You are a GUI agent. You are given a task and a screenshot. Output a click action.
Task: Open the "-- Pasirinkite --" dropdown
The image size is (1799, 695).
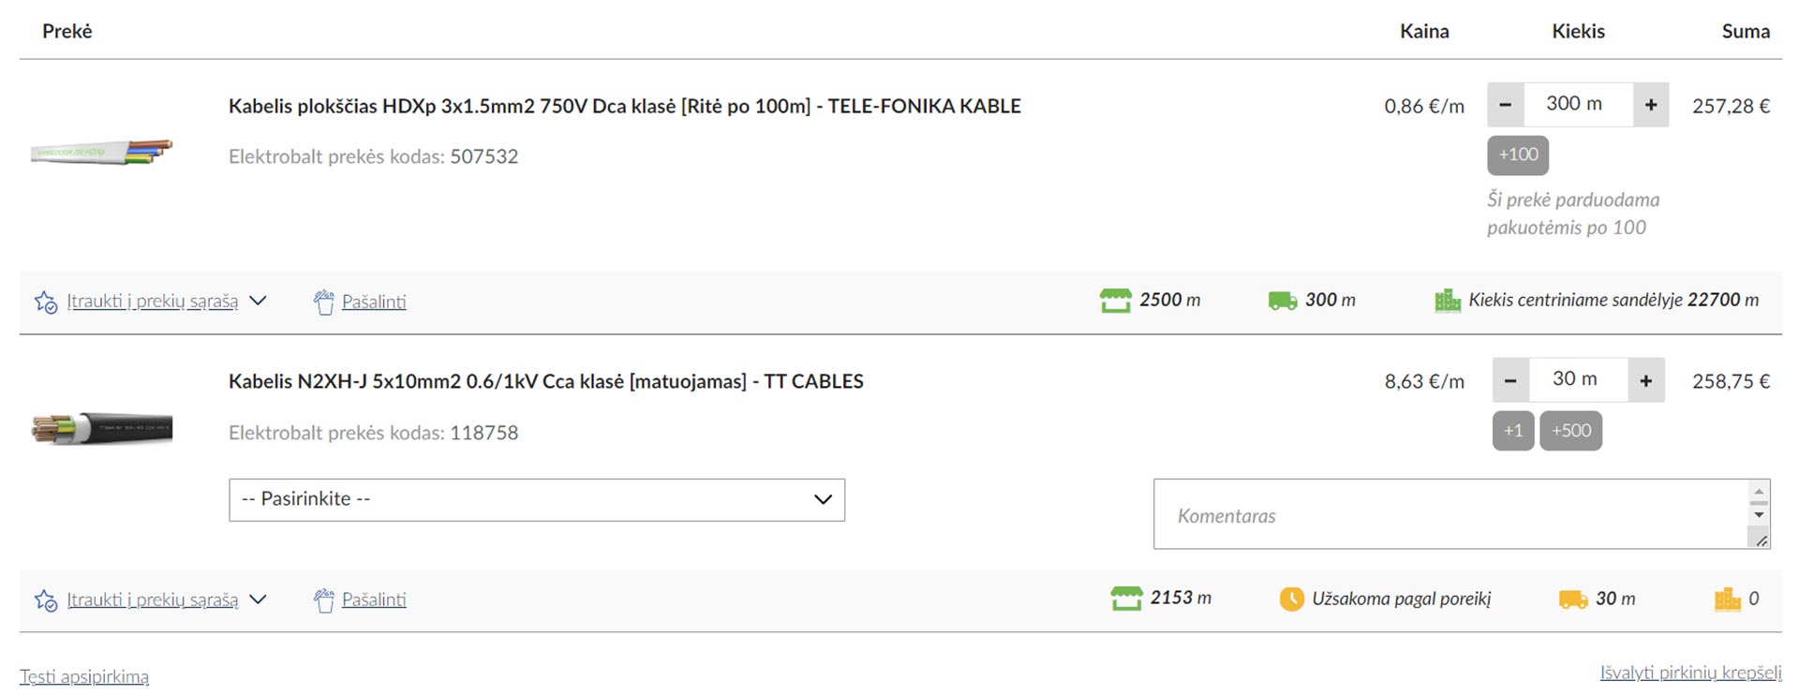coord(536,499)
